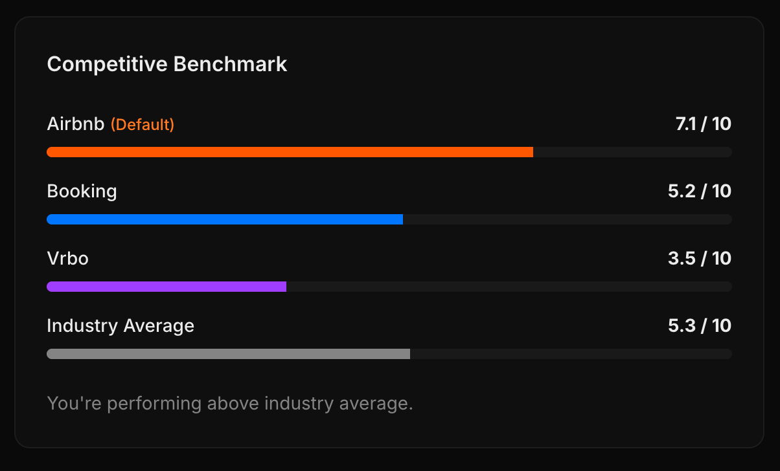Click the Competitive Benchmark title
Image resolution: width=780 pixels, height=471 pixels.
166,64
